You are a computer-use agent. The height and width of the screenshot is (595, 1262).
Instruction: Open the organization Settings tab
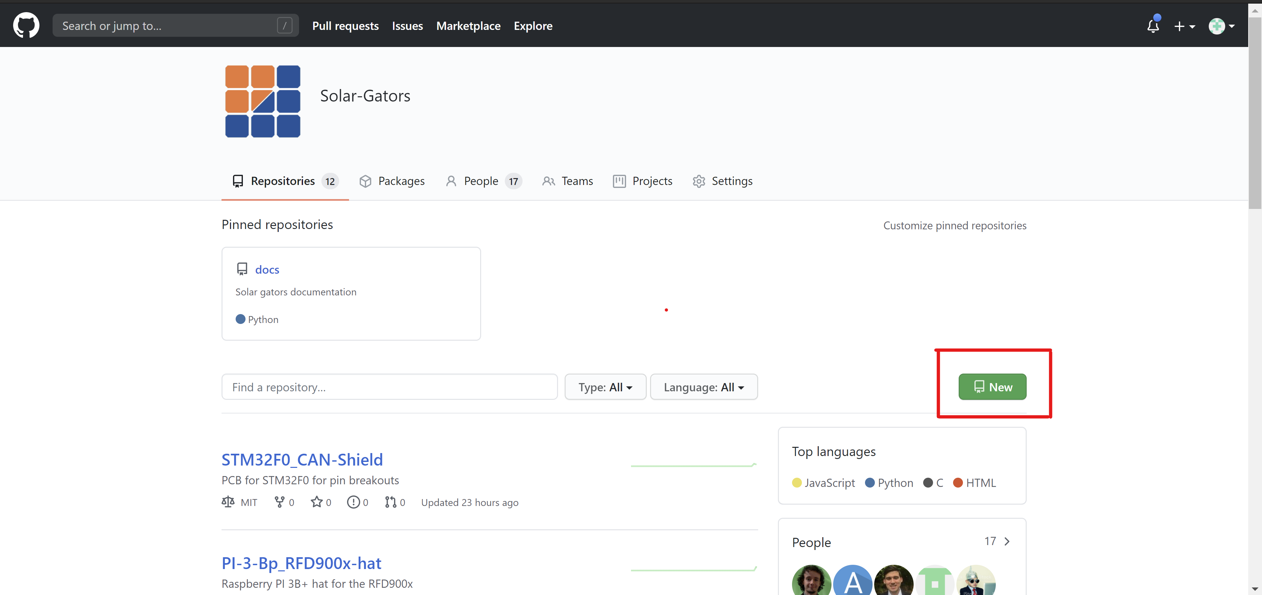722,181
